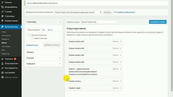Open Инструменты via its wrench icon
The image size is (173, 97).
2,68
